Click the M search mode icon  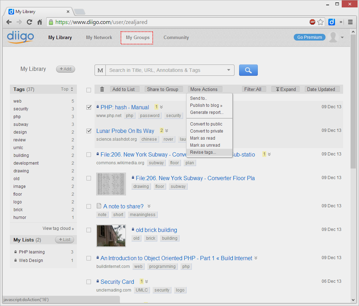tap(100, 70)
